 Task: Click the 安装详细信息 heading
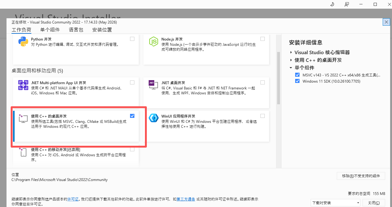(x=306, y=42)
